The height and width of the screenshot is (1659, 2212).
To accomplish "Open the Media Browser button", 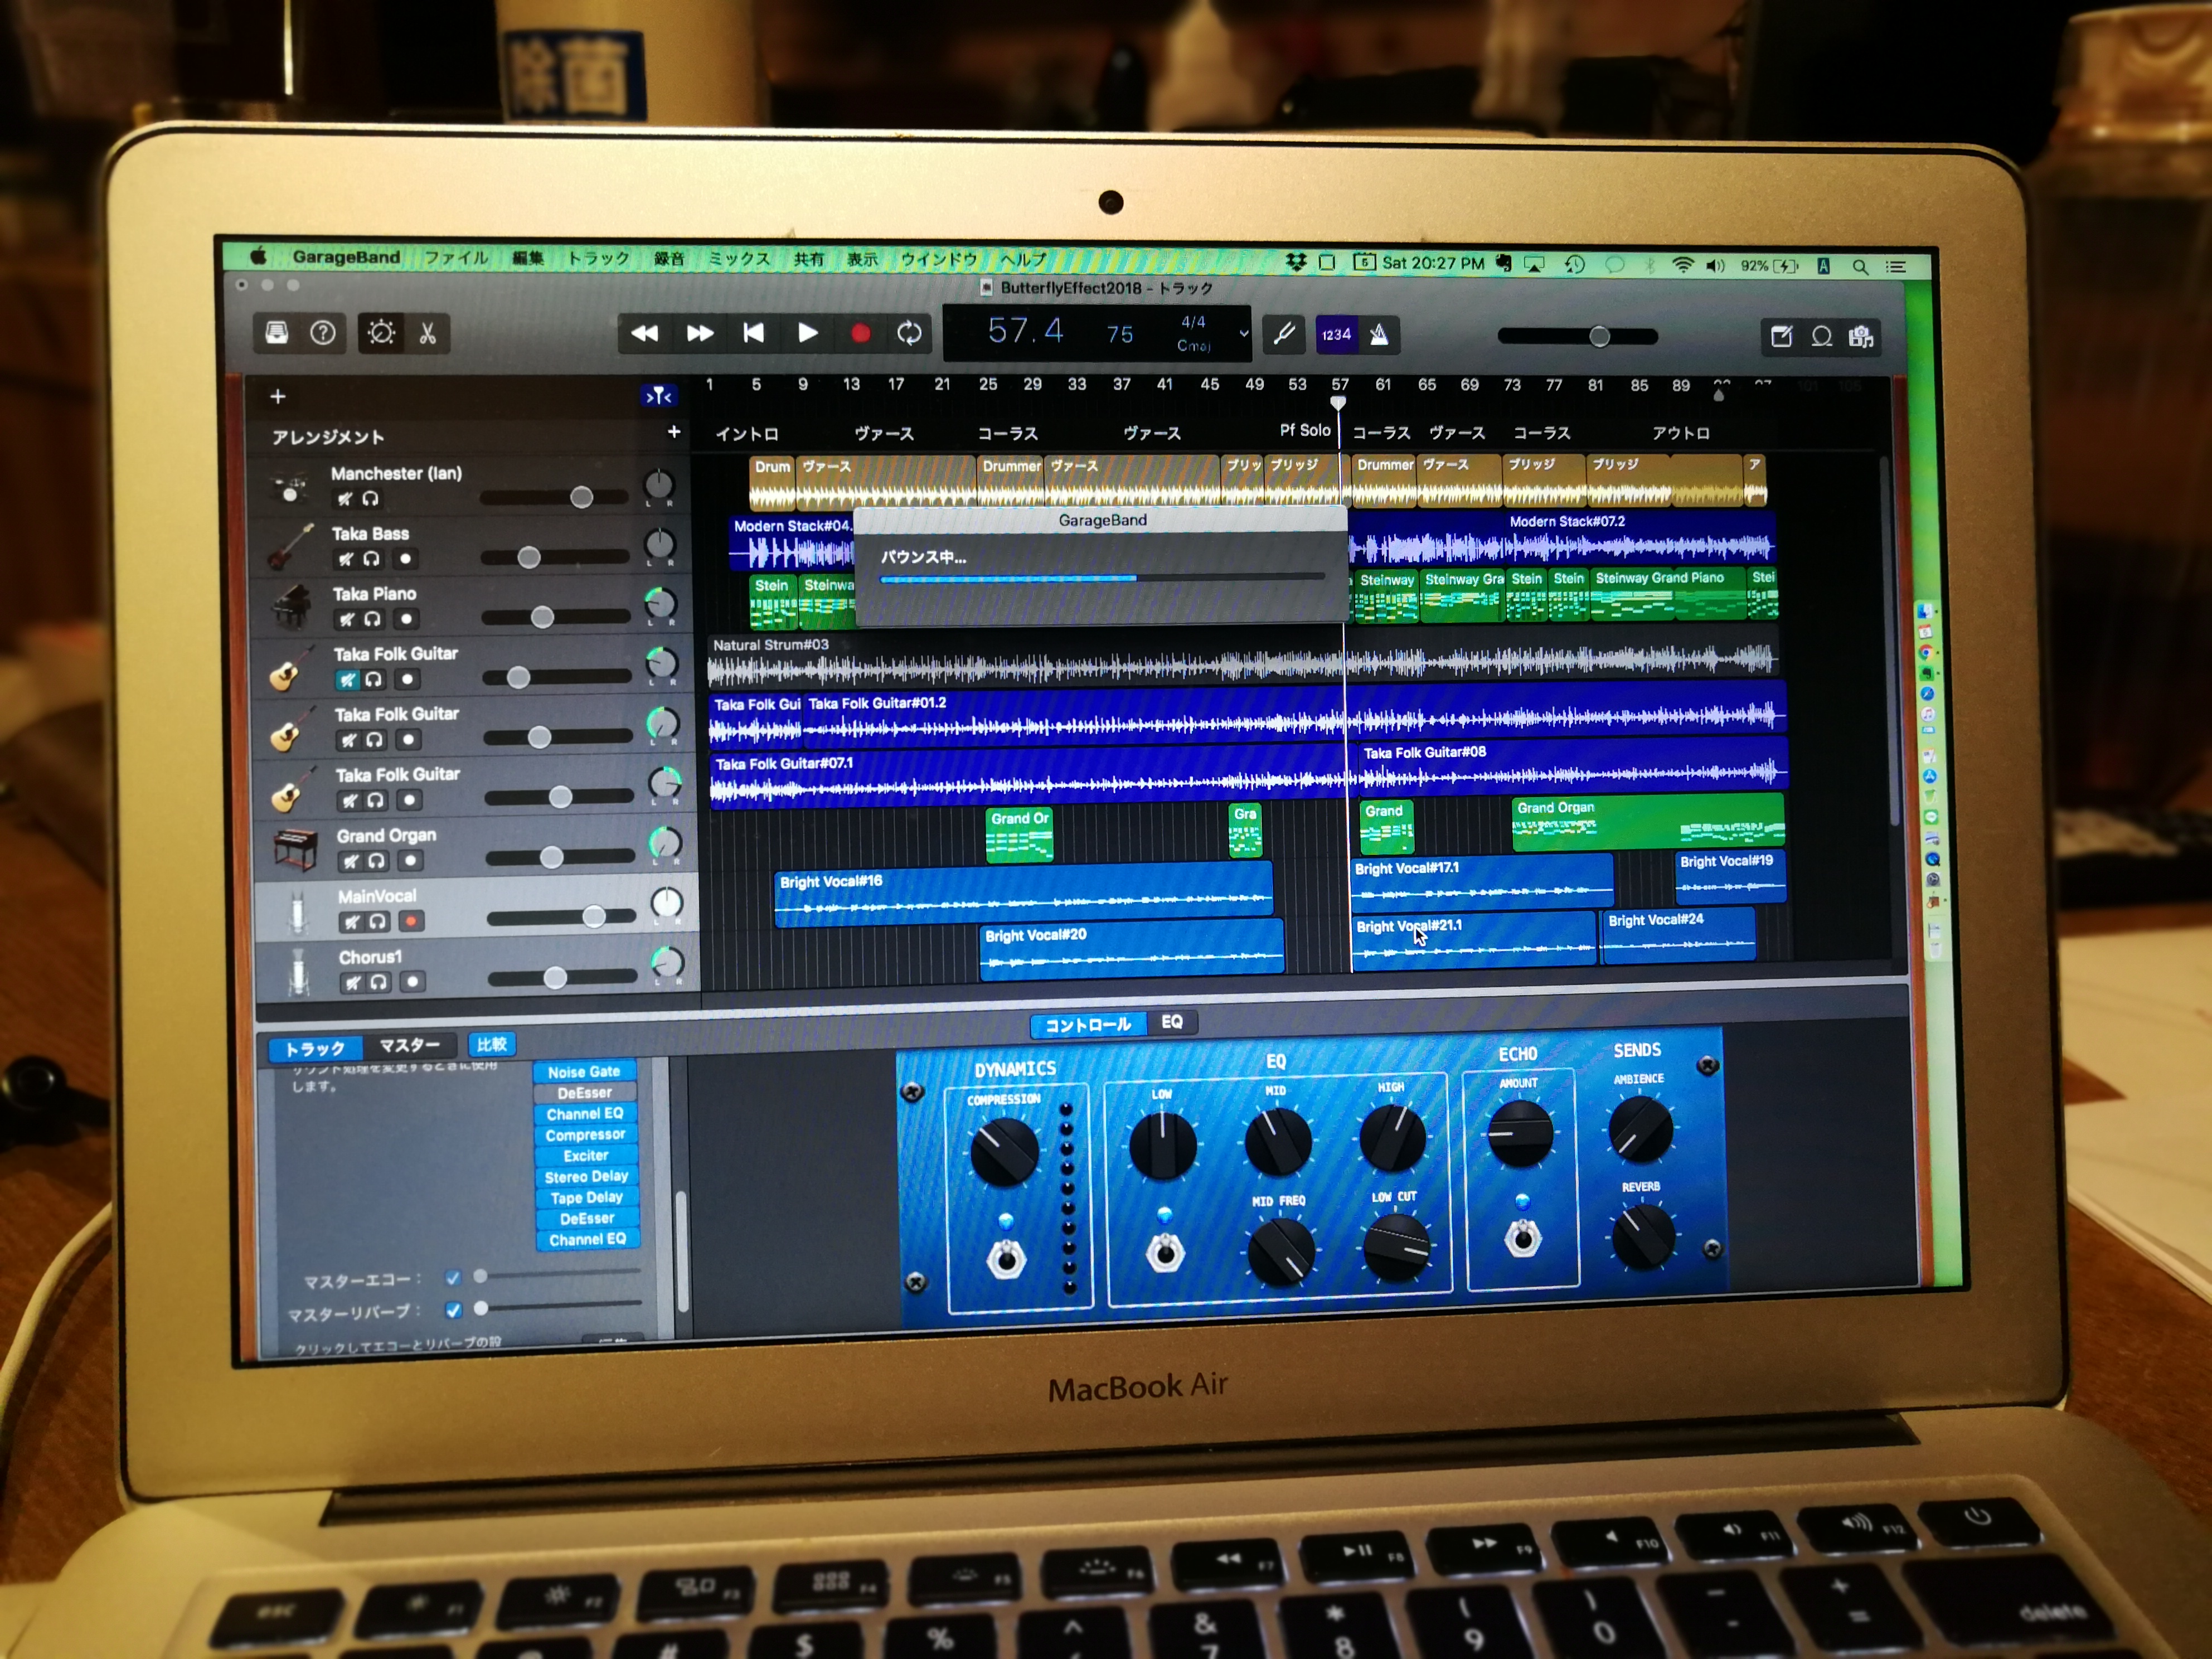I will (1861, 337).
